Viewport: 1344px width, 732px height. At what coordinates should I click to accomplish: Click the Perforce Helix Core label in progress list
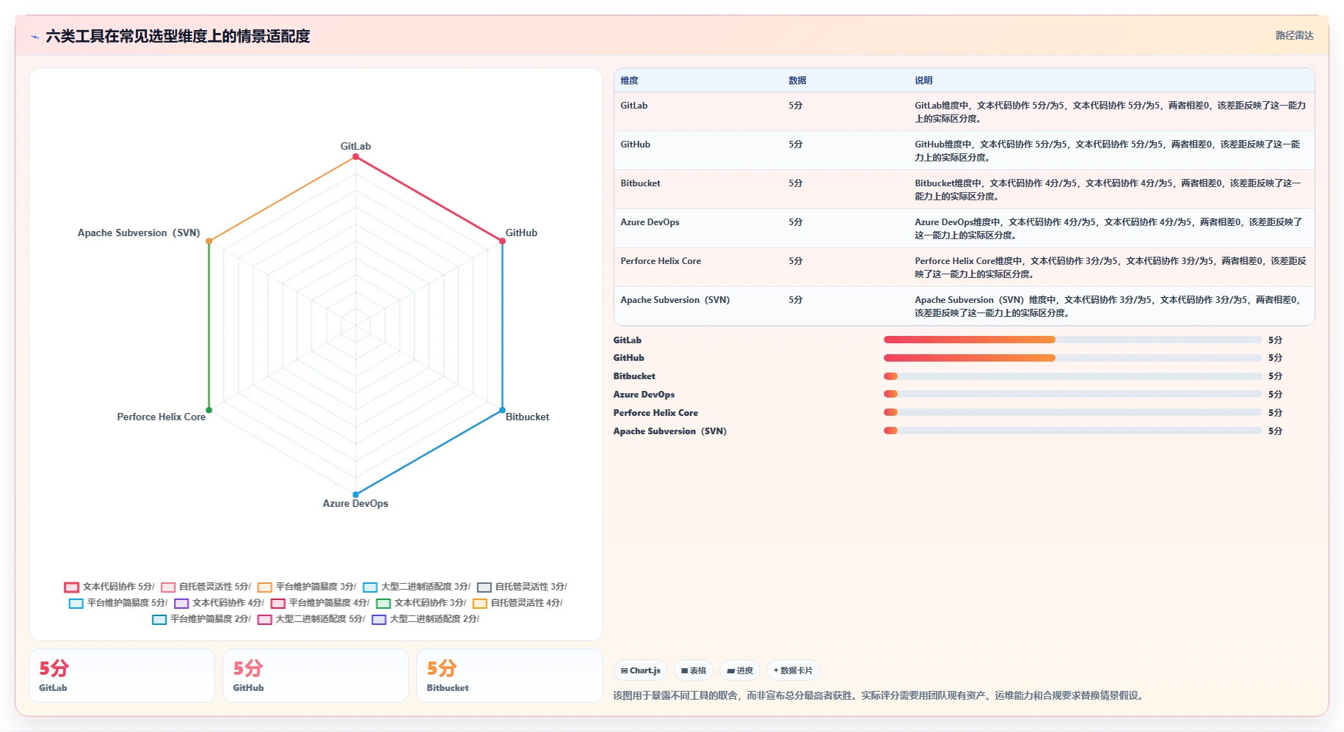pyautogui.click(x=655, y=413)
